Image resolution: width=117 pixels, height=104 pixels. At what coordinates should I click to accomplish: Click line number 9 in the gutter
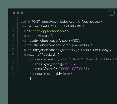[13, 59]
